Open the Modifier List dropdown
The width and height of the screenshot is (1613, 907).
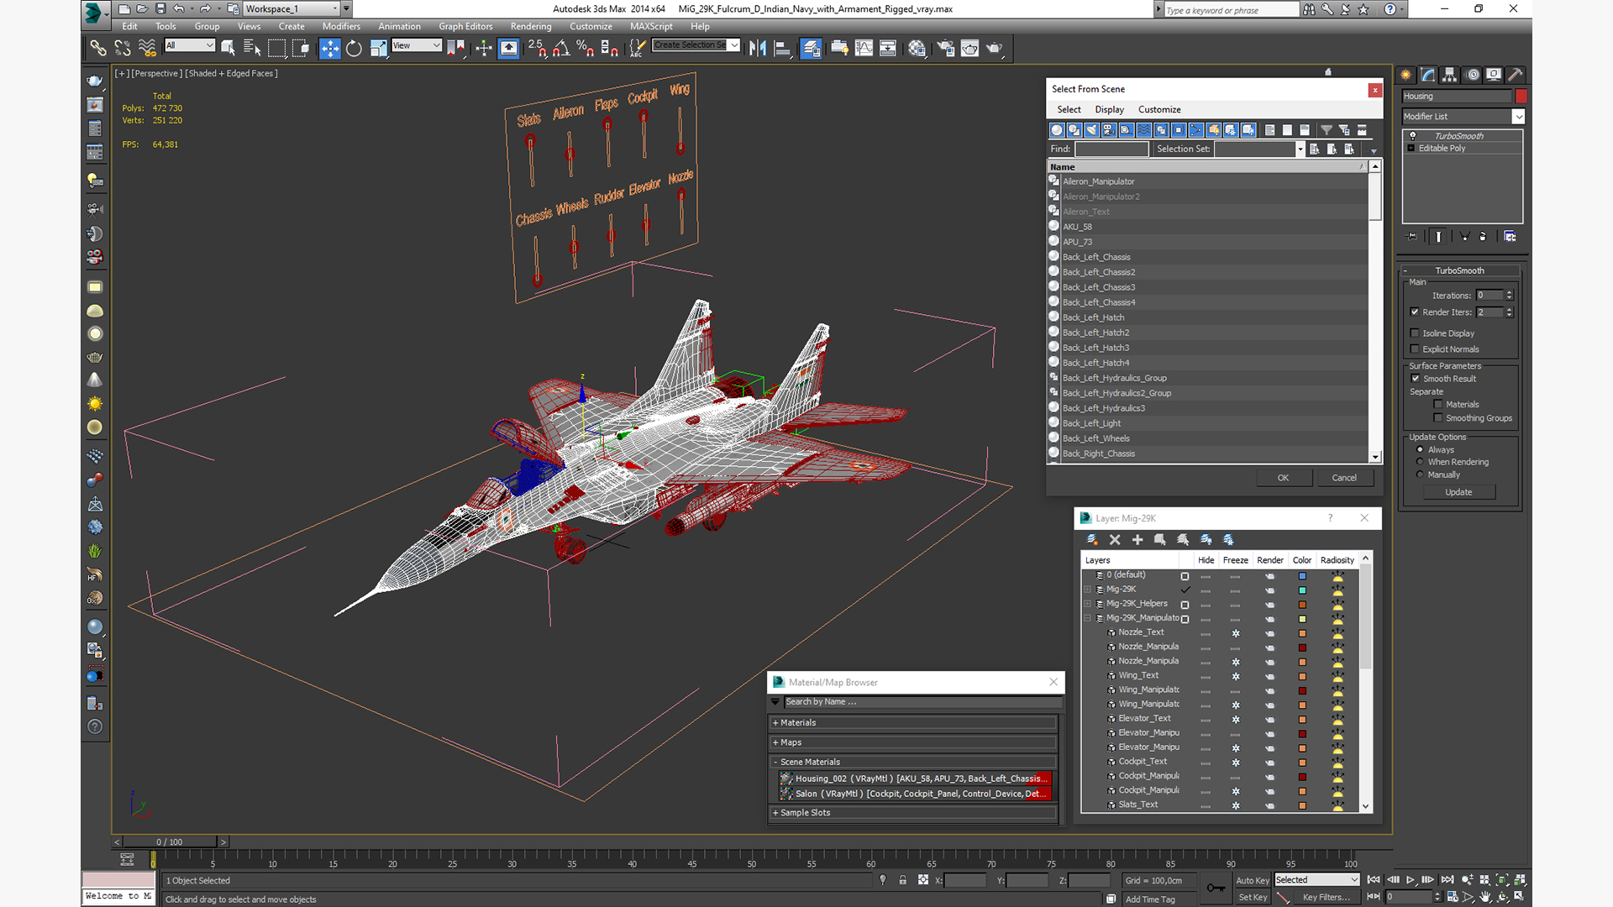point(1518,117)
